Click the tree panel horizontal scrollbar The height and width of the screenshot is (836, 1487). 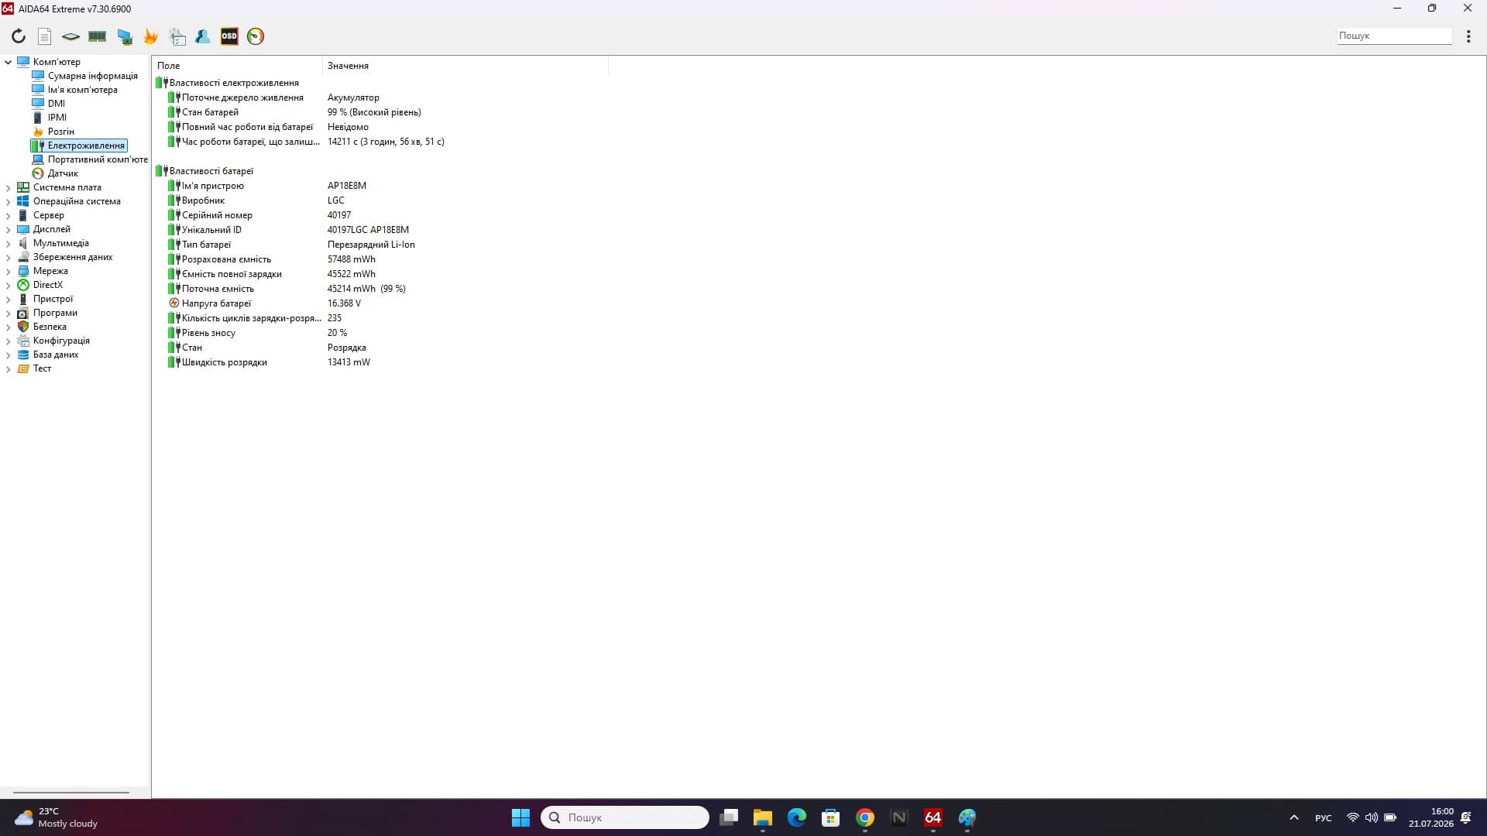pos(71,793)
